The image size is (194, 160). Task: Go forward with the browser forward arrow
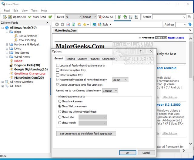pos(62,25)
